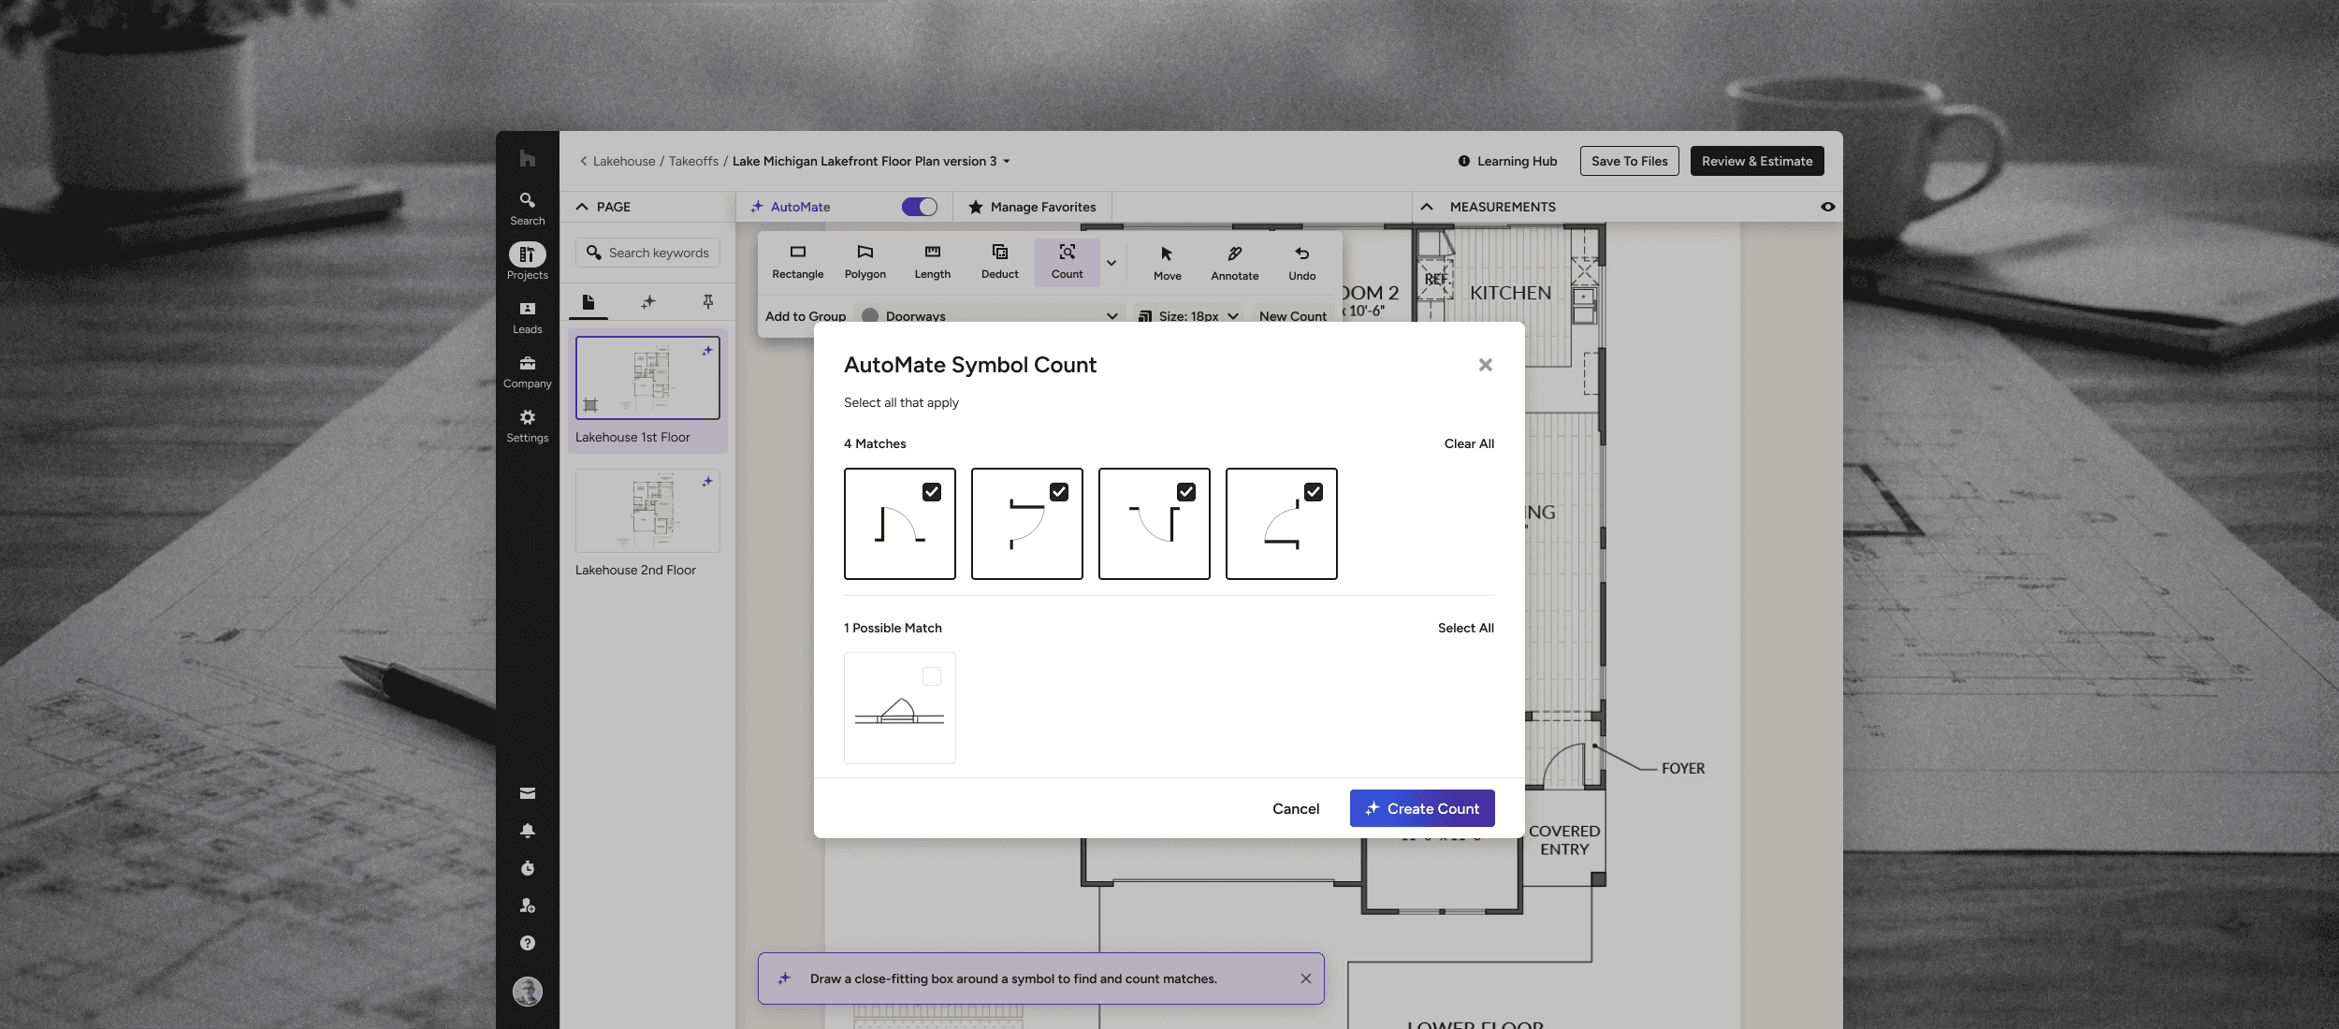Open the AutoMate sparkle pages tab

click(x=648, y=301)
